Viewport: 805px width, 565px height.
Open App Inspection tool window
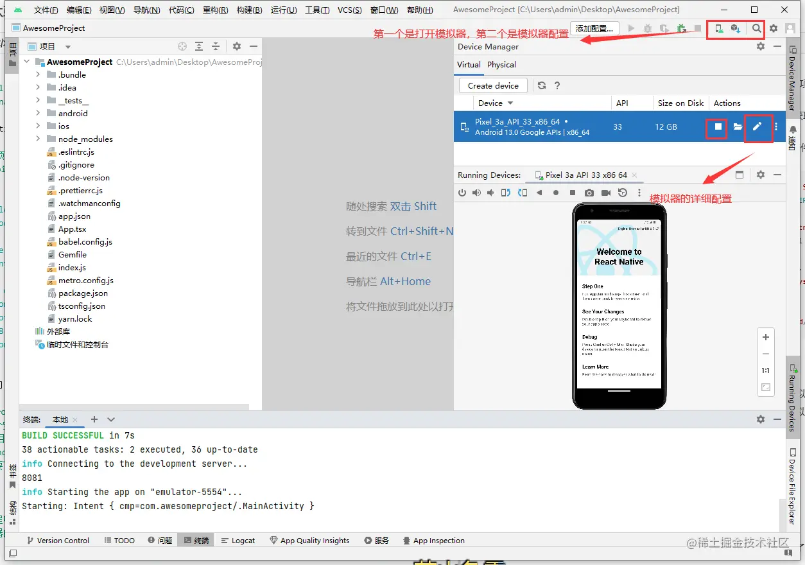(x=433, y=541)
